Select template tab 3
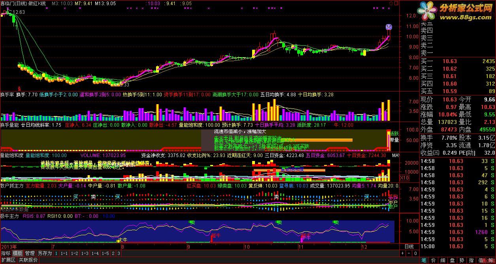The image size is (496, 264). point(118,253)
